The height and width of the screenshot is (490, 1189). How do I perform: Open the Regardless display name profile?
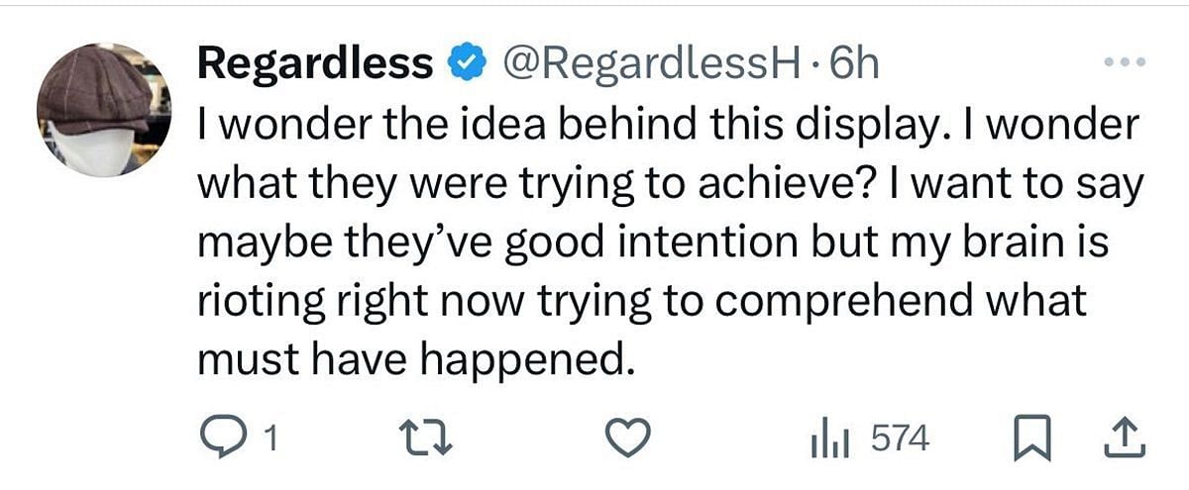(315, 65)
